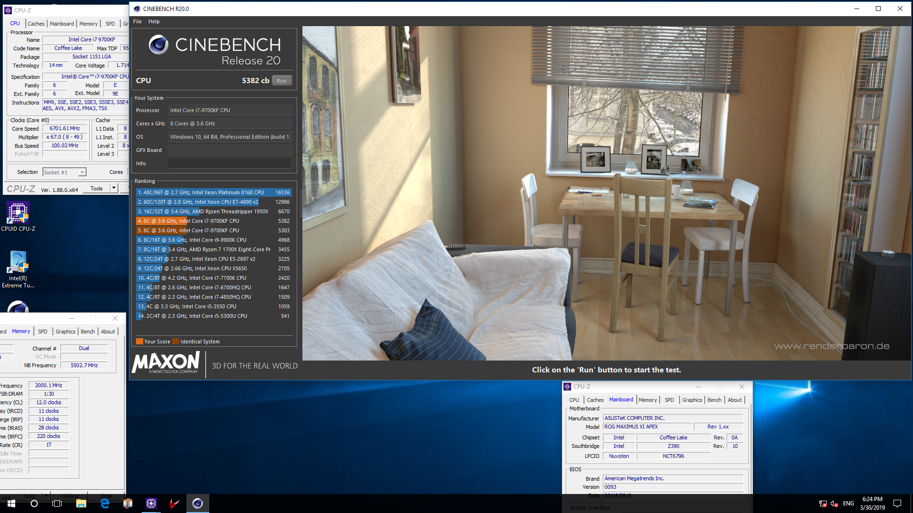The height and width of the screenshot is (513, 913).
Task: Select the Ryzen Threadripper 1950X ranking row
Action: click(214, 211)
